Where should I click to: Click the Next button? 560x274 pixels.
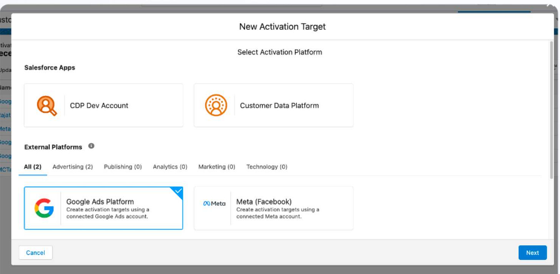[x=533, y=253]
